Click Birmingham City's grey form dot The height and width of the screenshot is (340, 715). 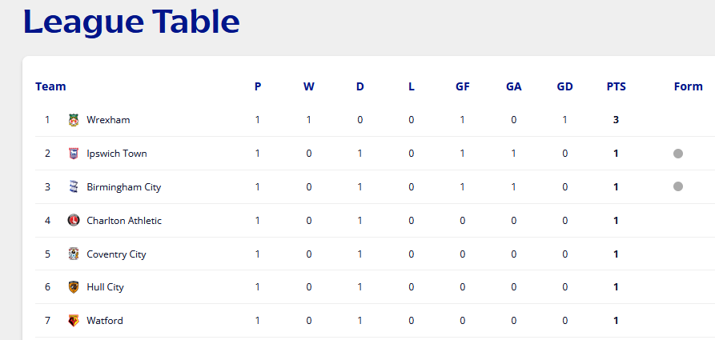pos(678,186)
